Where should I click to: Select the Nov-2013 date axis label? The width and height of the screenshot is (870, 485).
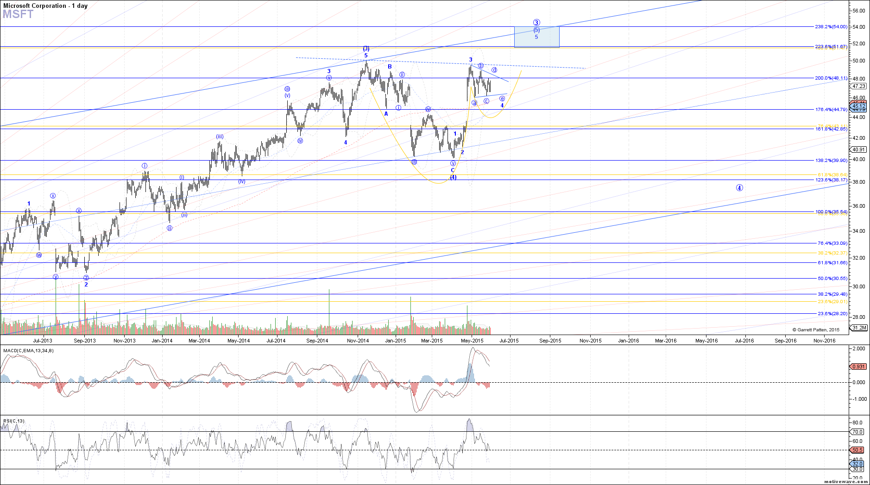pyautogui.click(x=124, y=341)
